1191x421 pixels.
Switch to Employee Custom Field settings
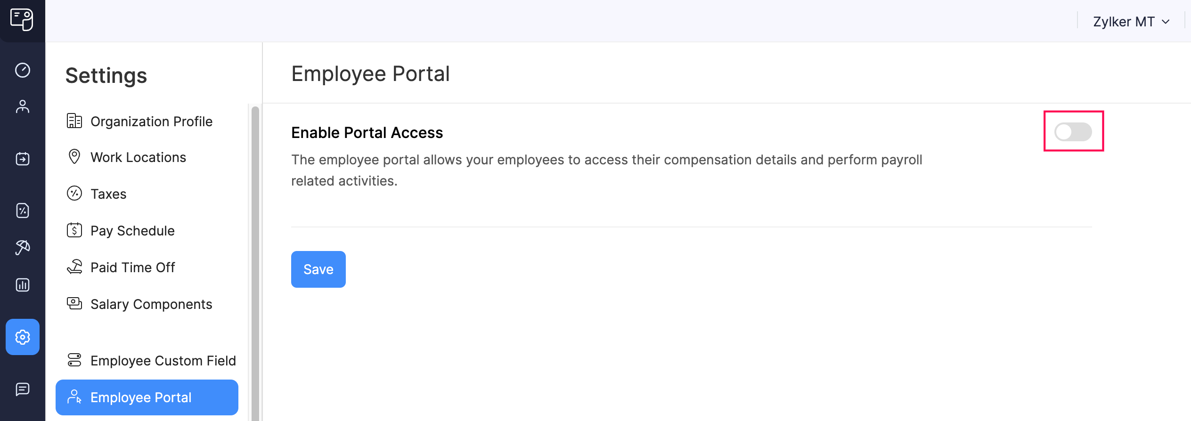pyautogui.click(x=163, y=360)
